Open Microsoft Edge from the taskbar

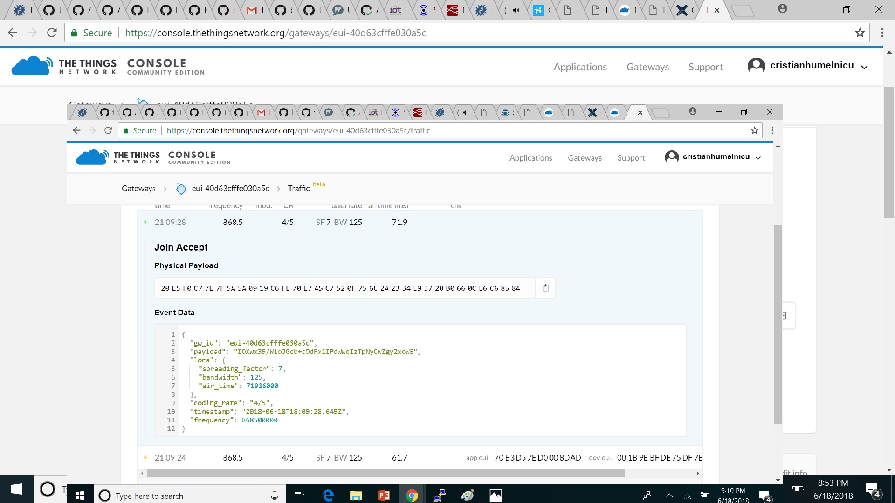point(328,496)
